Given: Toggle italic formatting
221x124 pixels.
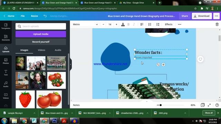Looking at the screenshot, I should 134,24.
